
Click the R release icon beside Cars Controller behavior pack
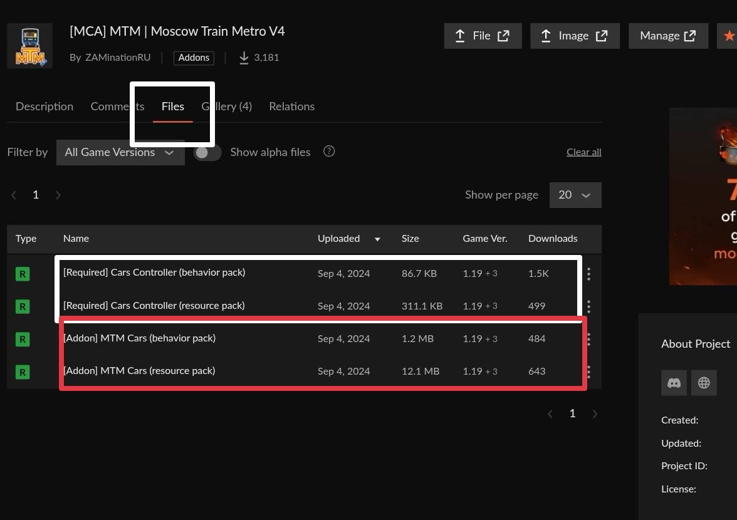(23, 274)
